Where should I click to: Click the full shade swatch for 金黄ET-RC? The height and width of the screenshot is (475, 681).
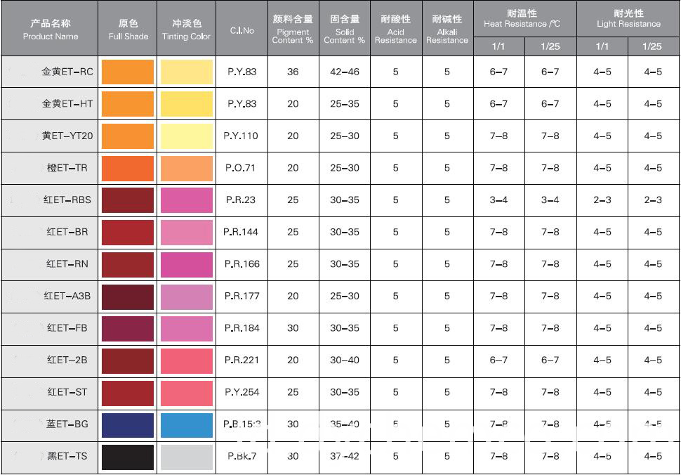pyautogui.click(x=128, y=72)
